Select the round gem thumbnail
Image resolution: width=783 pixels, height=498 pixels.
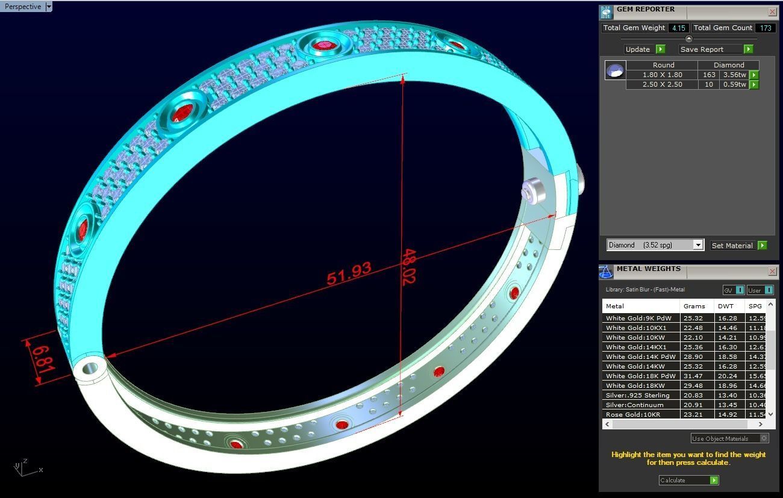[615, 70]
